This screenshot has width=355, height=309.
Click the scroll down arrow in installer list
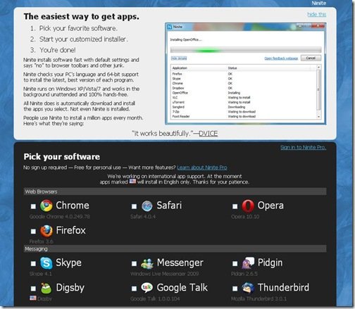click(318, 117)
